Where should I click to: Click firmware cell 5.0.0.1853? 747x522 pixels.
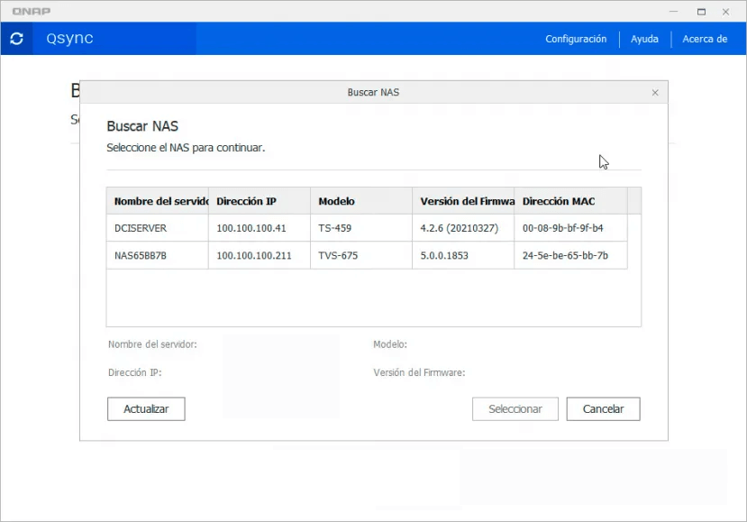coord(444,255)
